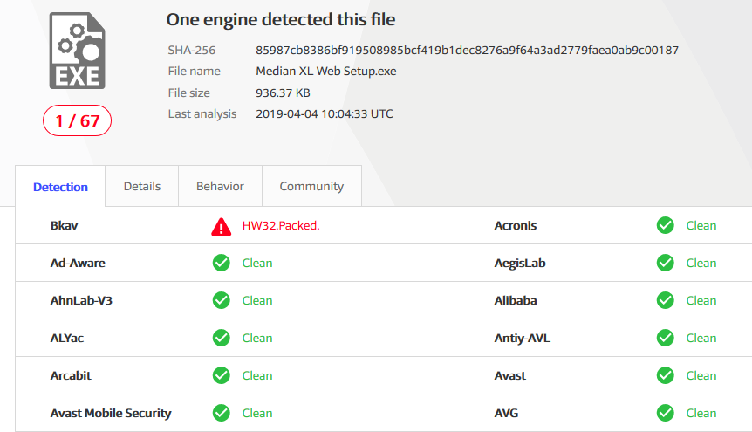Screen dimensions: 752x432
Task: Click green check icon for Arcabit
Action: [x=221, y=375]
